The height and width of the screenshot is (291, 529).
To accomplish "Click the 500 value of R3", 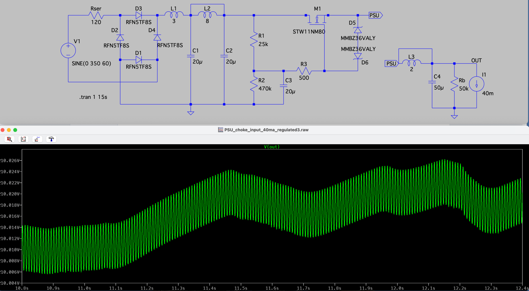I will (304, 78).
